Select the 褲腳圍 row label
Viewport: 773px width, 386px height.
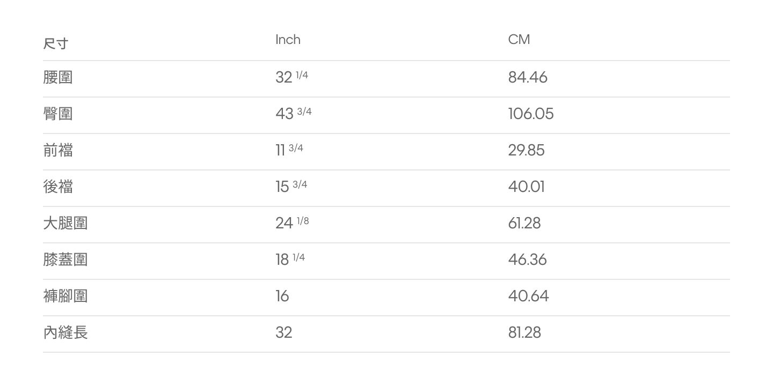point(65,296)
